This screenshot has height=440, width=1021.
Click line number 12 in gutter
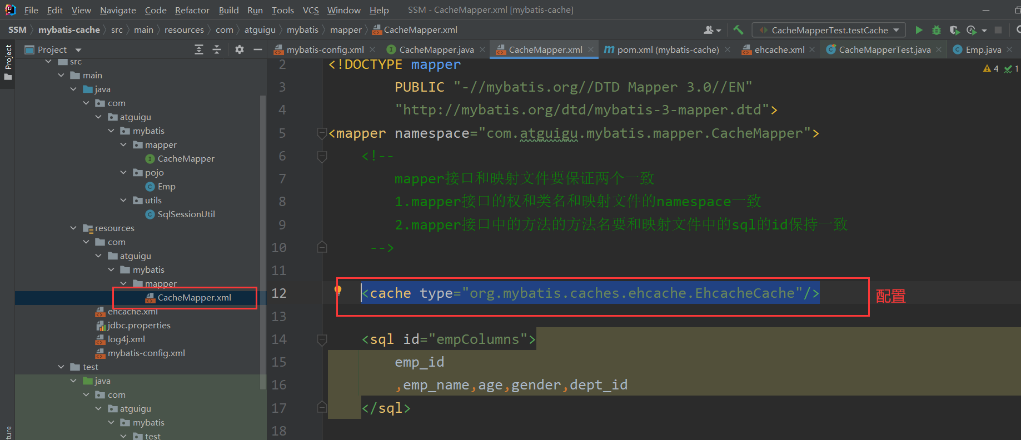coord(279,293)
